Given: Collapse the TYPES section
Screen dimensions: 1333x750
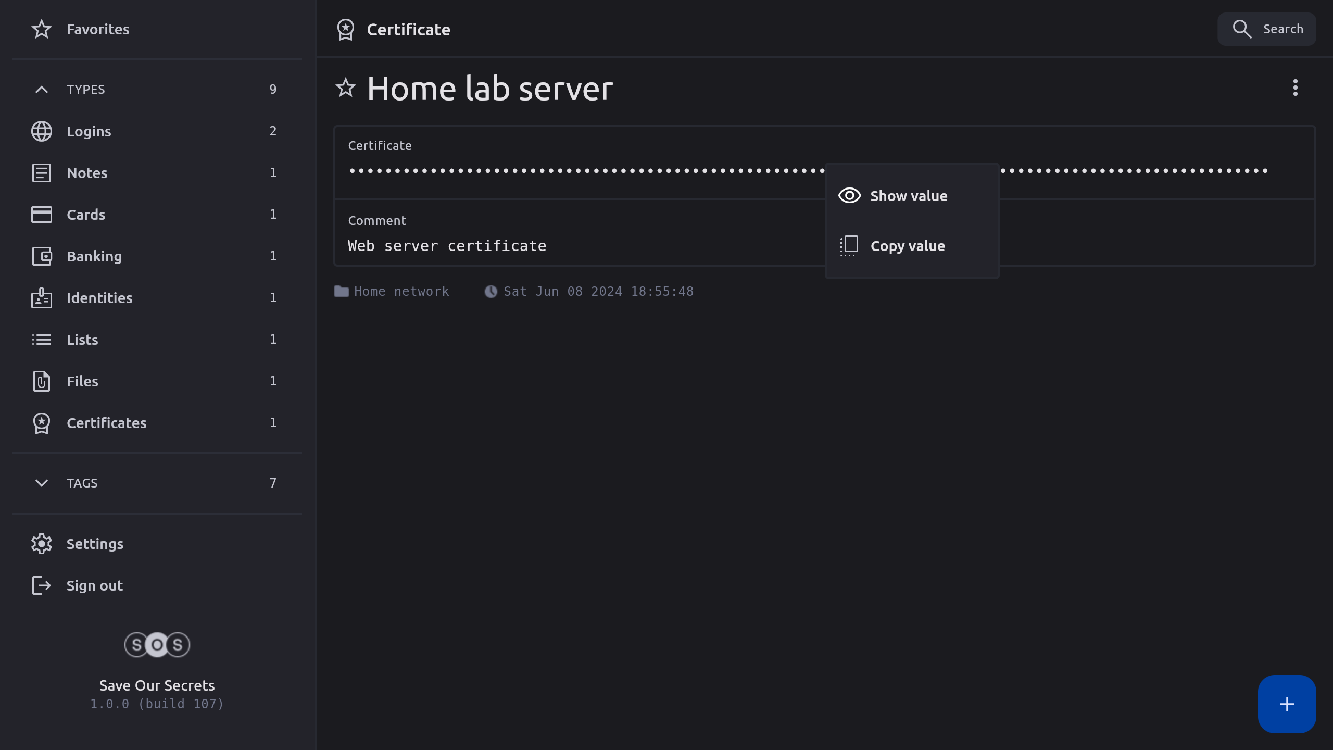Looking at the screenshot, I should click(41, 90).
